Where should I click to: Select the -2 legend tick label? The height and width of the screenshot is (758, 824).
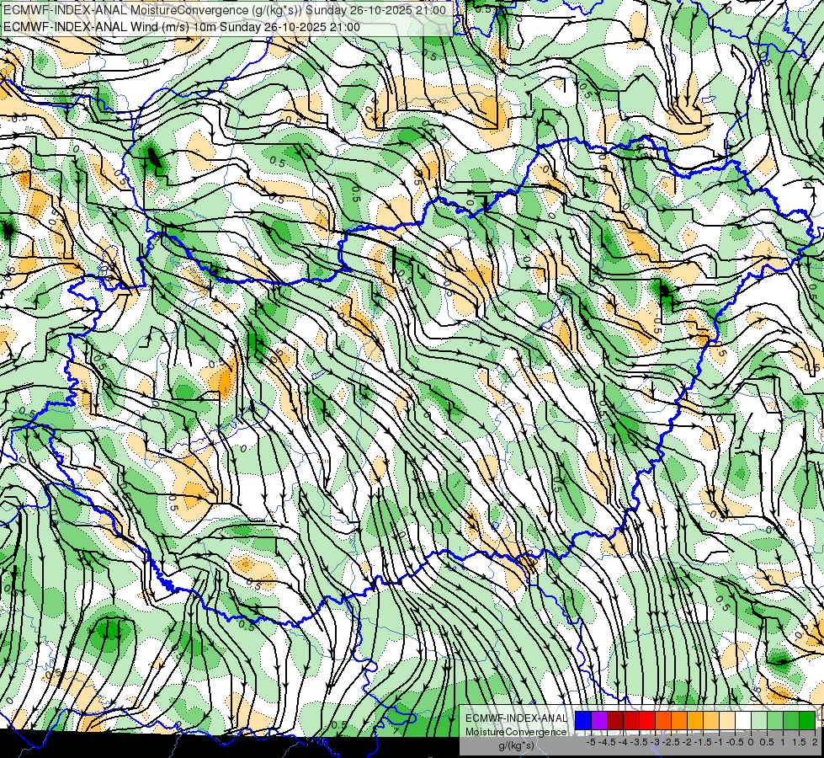(687, 742)
